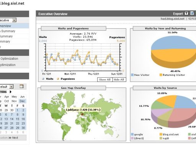Screen dimensions: 196x147
Task: Click the 48.46% pie label
Action: tap(175, 71)
